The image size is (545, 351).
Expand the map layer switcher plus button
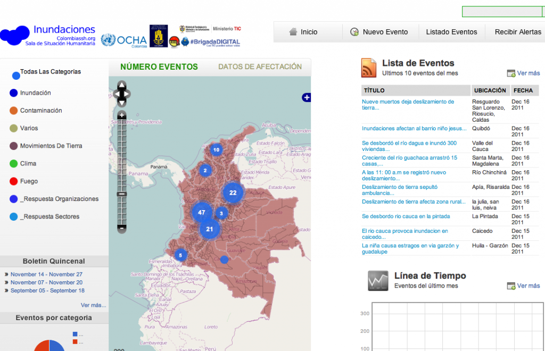(306, 97)
